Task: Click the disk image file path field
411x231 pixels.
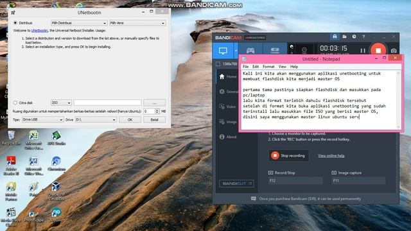Action: coord(107,103)
